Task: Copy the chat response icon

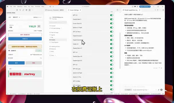Action: pyautogui.click(x=161, y=68)
